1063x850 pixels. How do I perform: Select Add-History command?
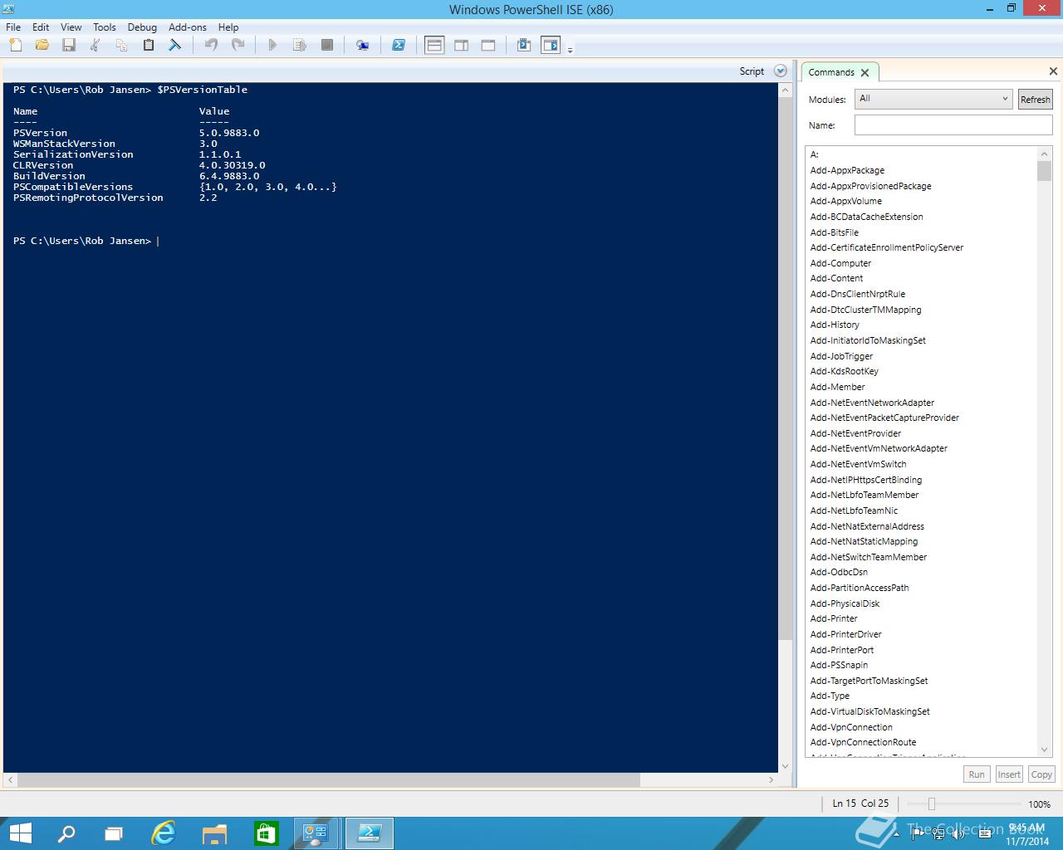[x=835, y=325]
